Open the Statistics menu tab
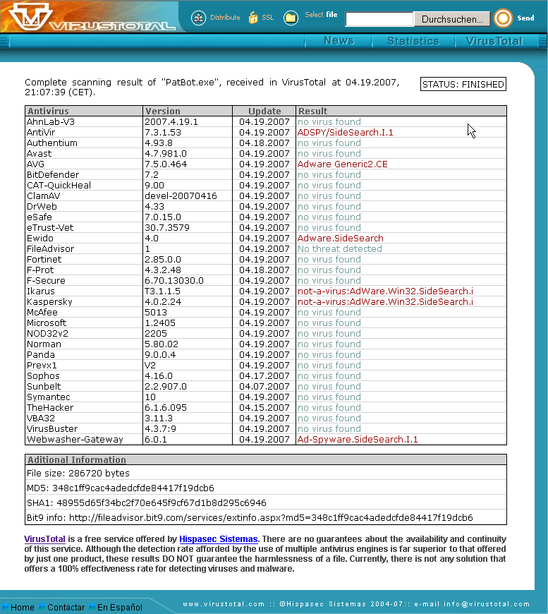Image resolution: width=548 pixels, height=614 pixels. point(413,41)
